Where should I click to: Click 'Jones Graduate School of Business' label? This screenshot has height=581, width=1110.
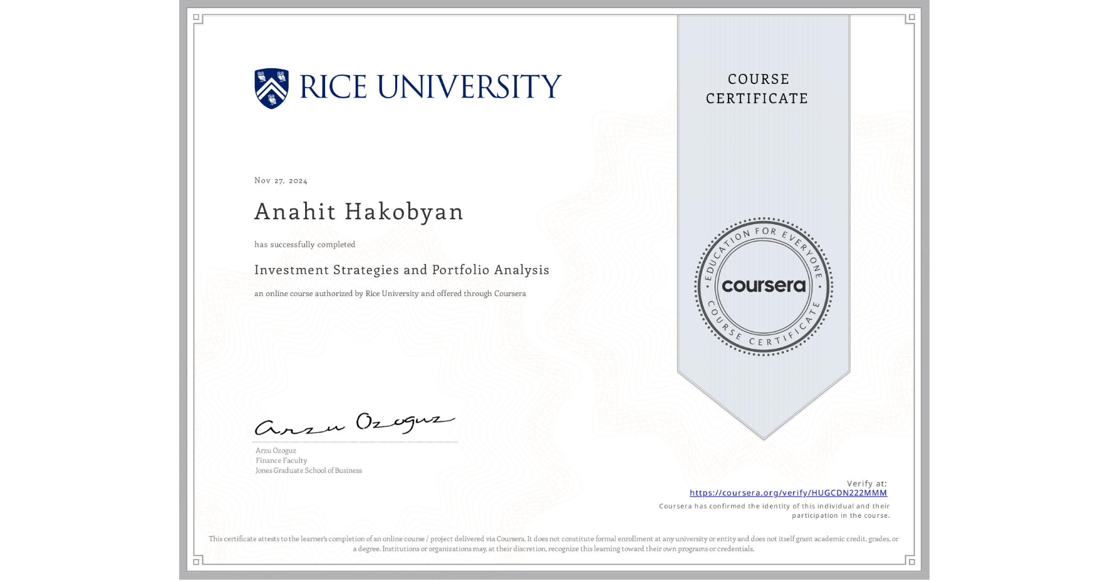click(308, 470)
